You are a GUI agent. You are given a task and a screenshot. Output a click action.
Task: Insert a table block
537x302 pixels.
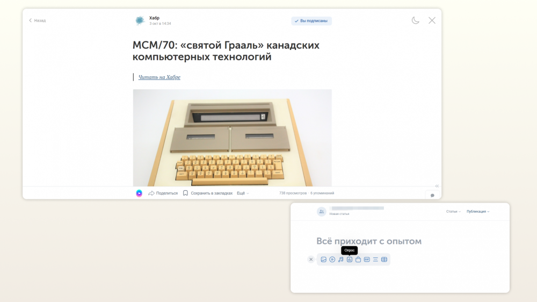pyautogui.click(x=384, y=260)
